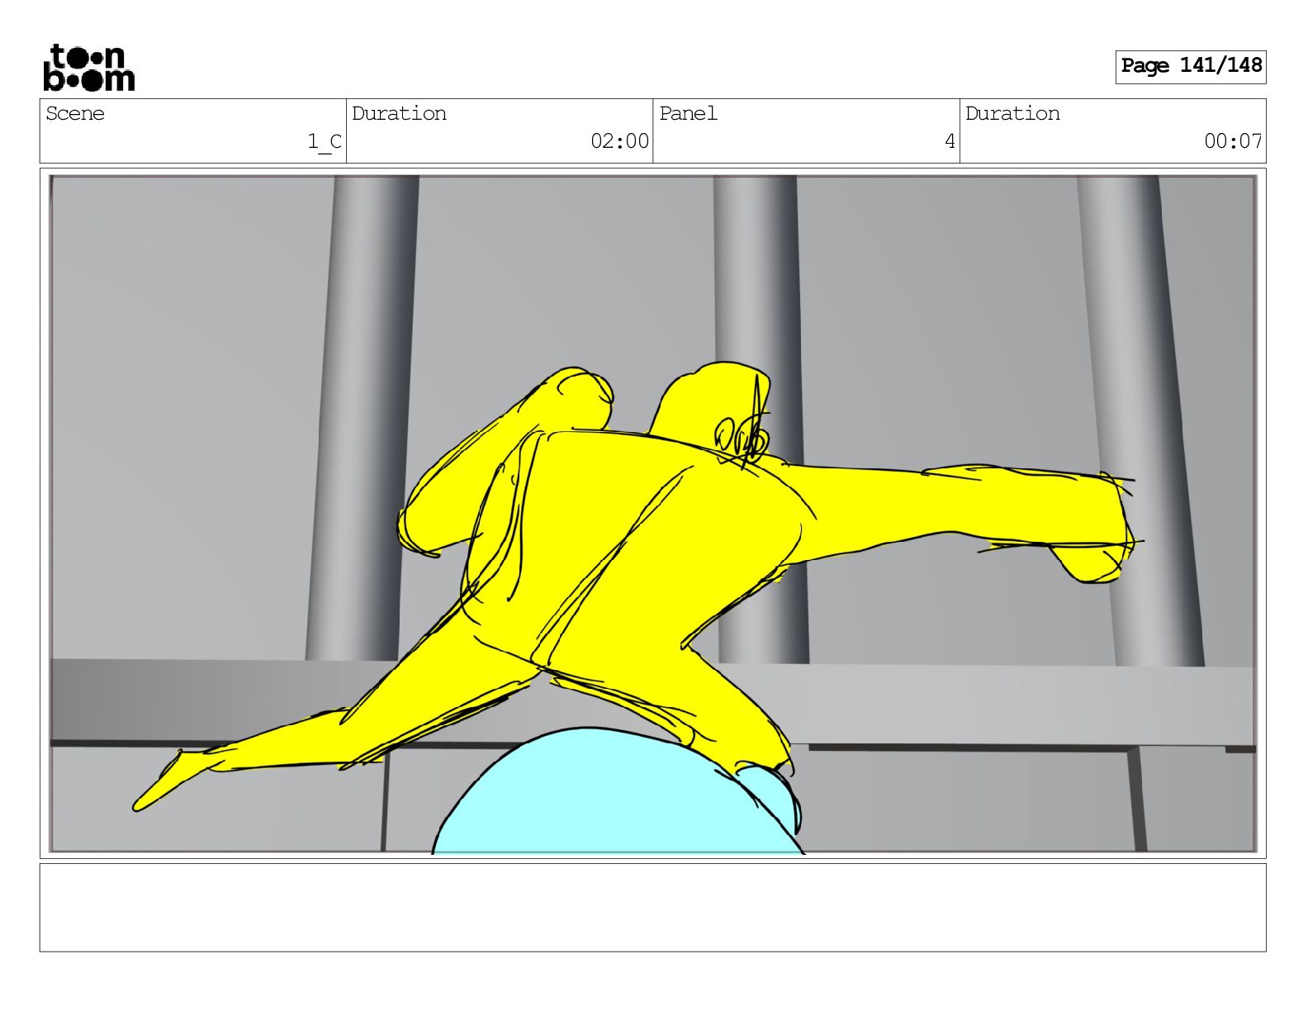Click the 'Duration' label beside Scene
The height and width of the screenshot is (1011, 1308).
click(x=399, y=114)
